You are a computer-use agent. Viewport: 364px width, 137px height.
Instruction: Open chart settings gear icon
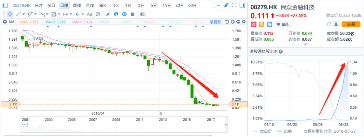tap(244, 22)
